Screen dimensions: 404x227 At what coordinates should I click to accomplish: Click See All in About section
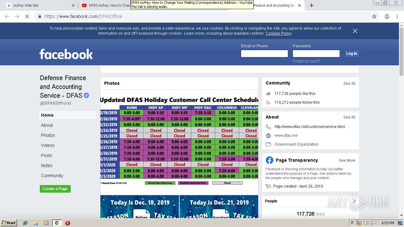(349, 117)
